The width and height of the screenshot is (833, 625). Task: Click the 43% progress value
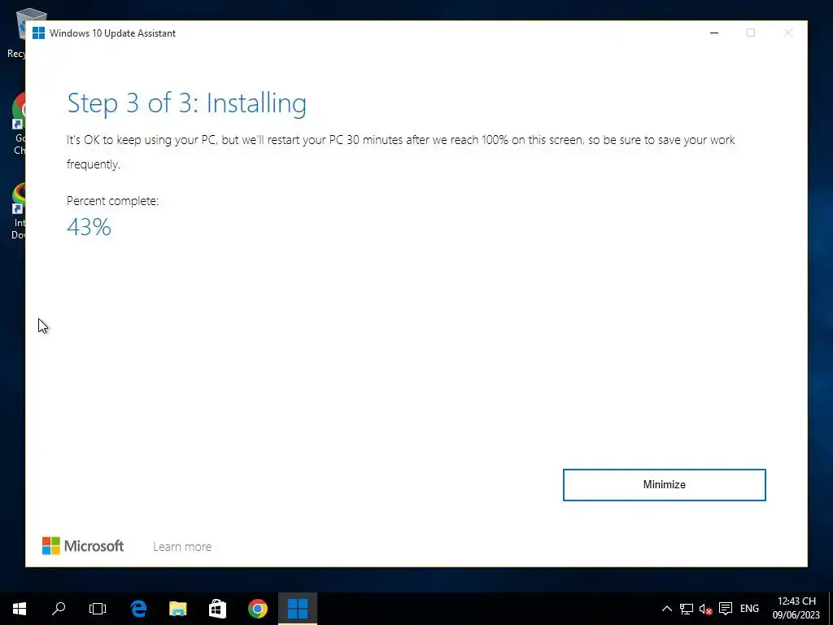click(x=89, y=227)
